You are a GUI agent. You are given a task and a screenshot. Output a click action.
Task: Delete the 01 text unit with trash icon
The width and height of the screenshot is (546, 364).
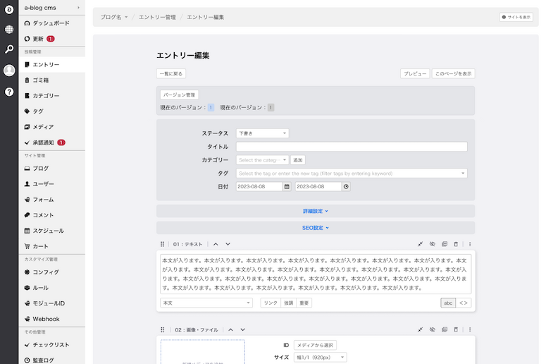point(456,244)
